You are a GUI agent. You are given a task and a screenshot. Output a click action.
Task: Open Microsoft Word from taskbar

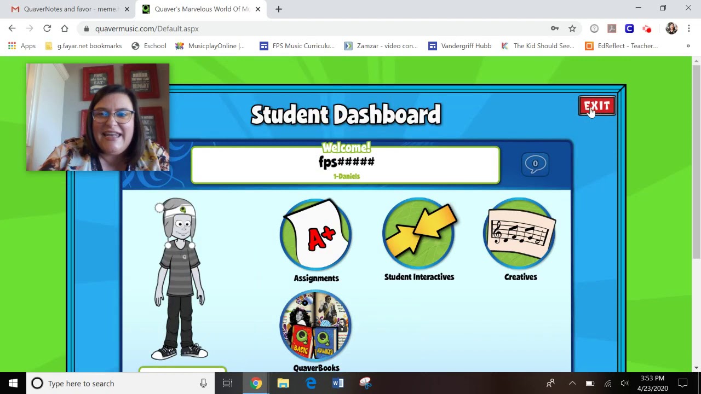(338, 383)
